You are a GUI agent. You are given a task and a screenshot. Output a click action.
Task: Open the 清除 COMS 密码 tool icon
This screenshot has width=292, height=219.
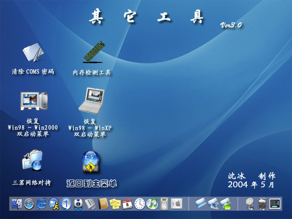point(33,52)
